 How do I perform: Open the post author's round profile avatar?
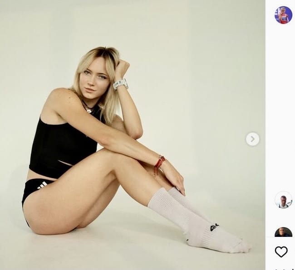coord(283,15)
